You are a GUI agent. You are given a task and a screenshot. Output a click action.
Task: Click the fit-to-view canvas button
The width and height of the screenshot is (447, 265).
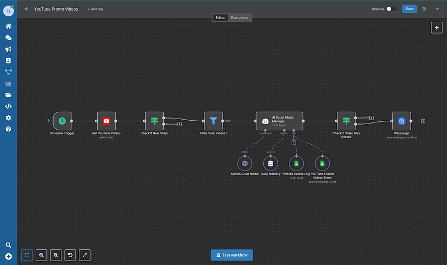pos(27,255)
